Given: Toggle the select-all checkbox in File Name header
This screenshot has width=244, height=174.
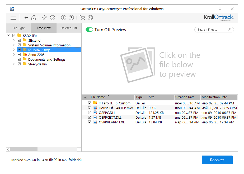Looking at the screenshot, I should pos(86,97).
